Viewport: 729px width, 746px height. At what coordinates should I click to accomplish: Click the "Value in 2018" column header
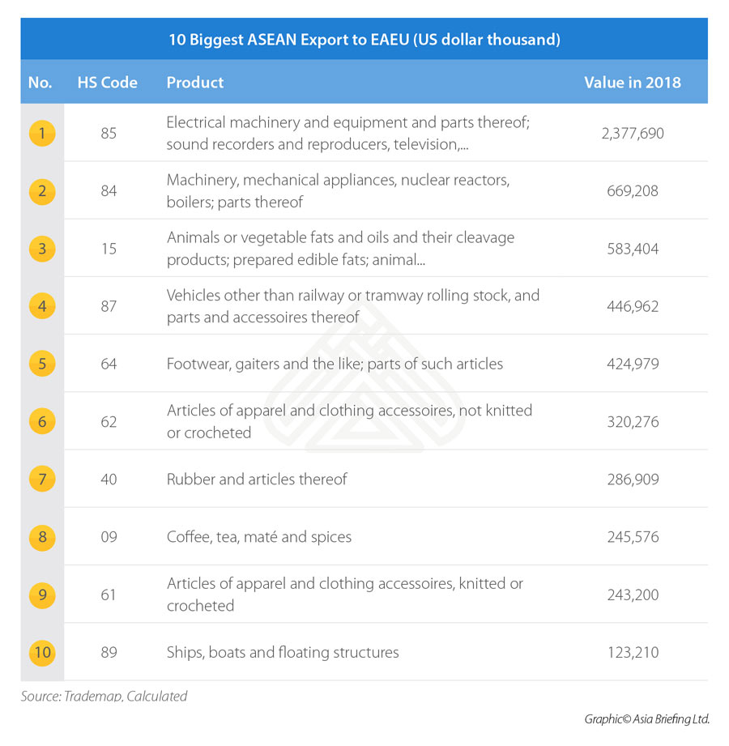(x=632, y=83)
